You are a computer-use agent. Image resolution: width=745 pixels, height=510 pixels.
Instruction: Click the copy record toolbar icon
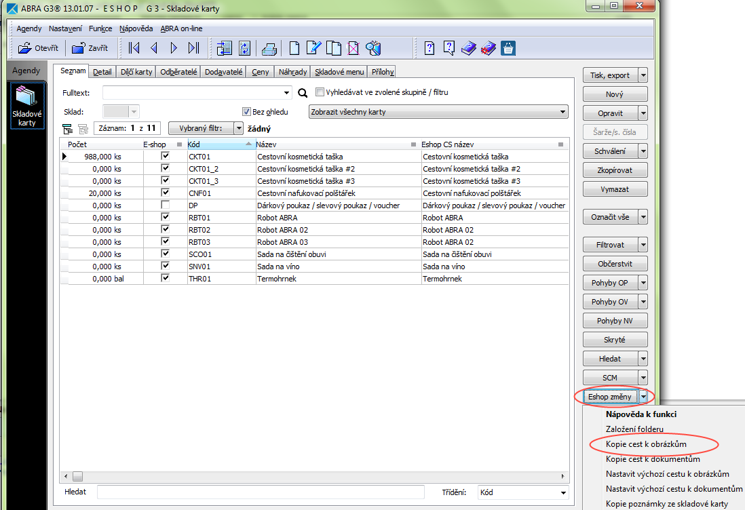coord(334,48)
